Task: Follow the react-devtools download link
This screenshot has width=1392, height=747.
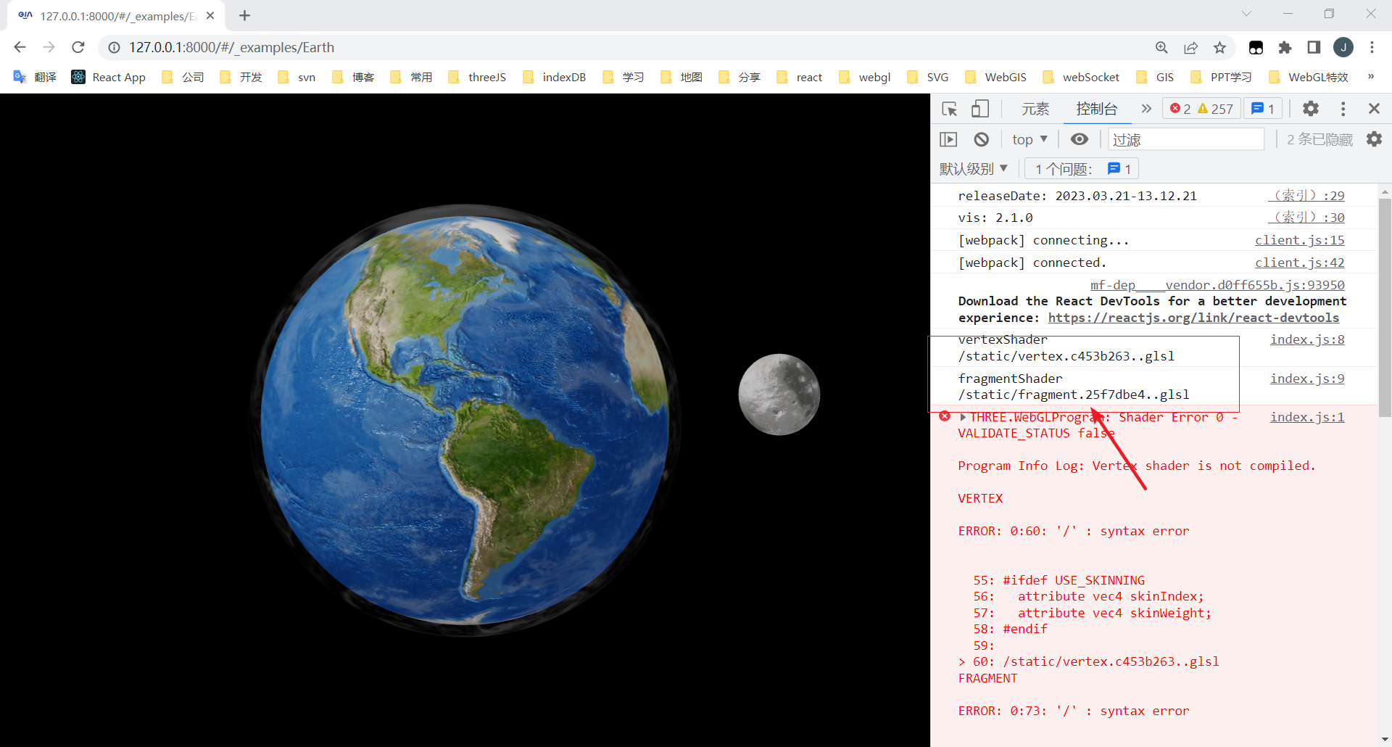Action: click(1193, 318)
